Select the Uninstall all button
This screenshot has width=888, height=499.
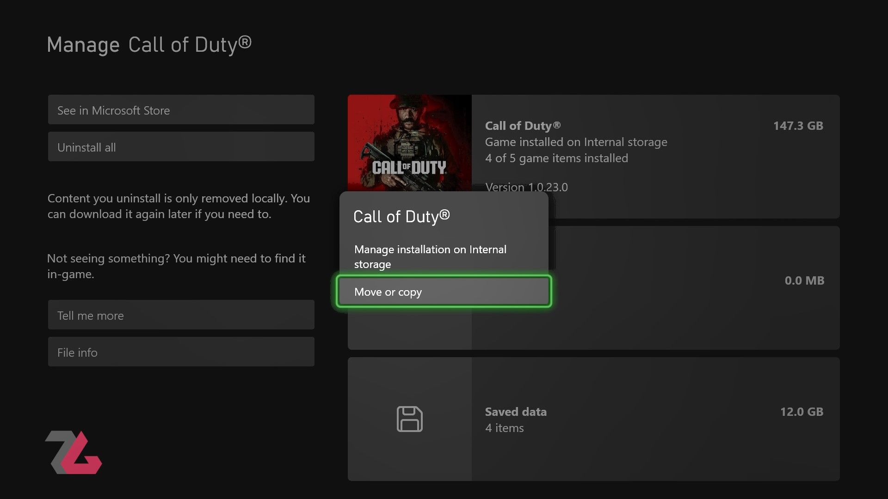(x=181, y=147)
